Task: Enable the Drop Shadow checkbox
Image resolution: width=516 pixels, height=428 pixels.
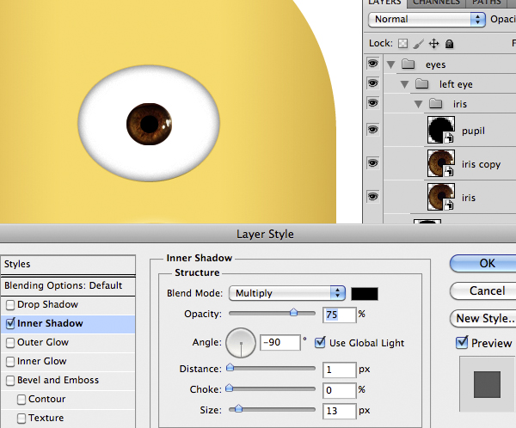Action: (10, 305)
